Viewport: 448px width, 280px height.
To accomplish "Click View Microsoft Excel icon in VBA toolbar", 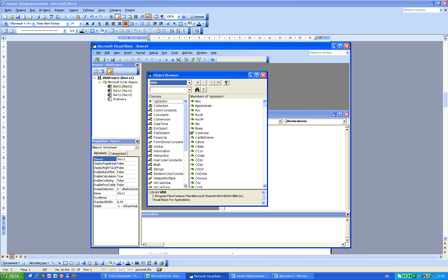I will point(97,59).
